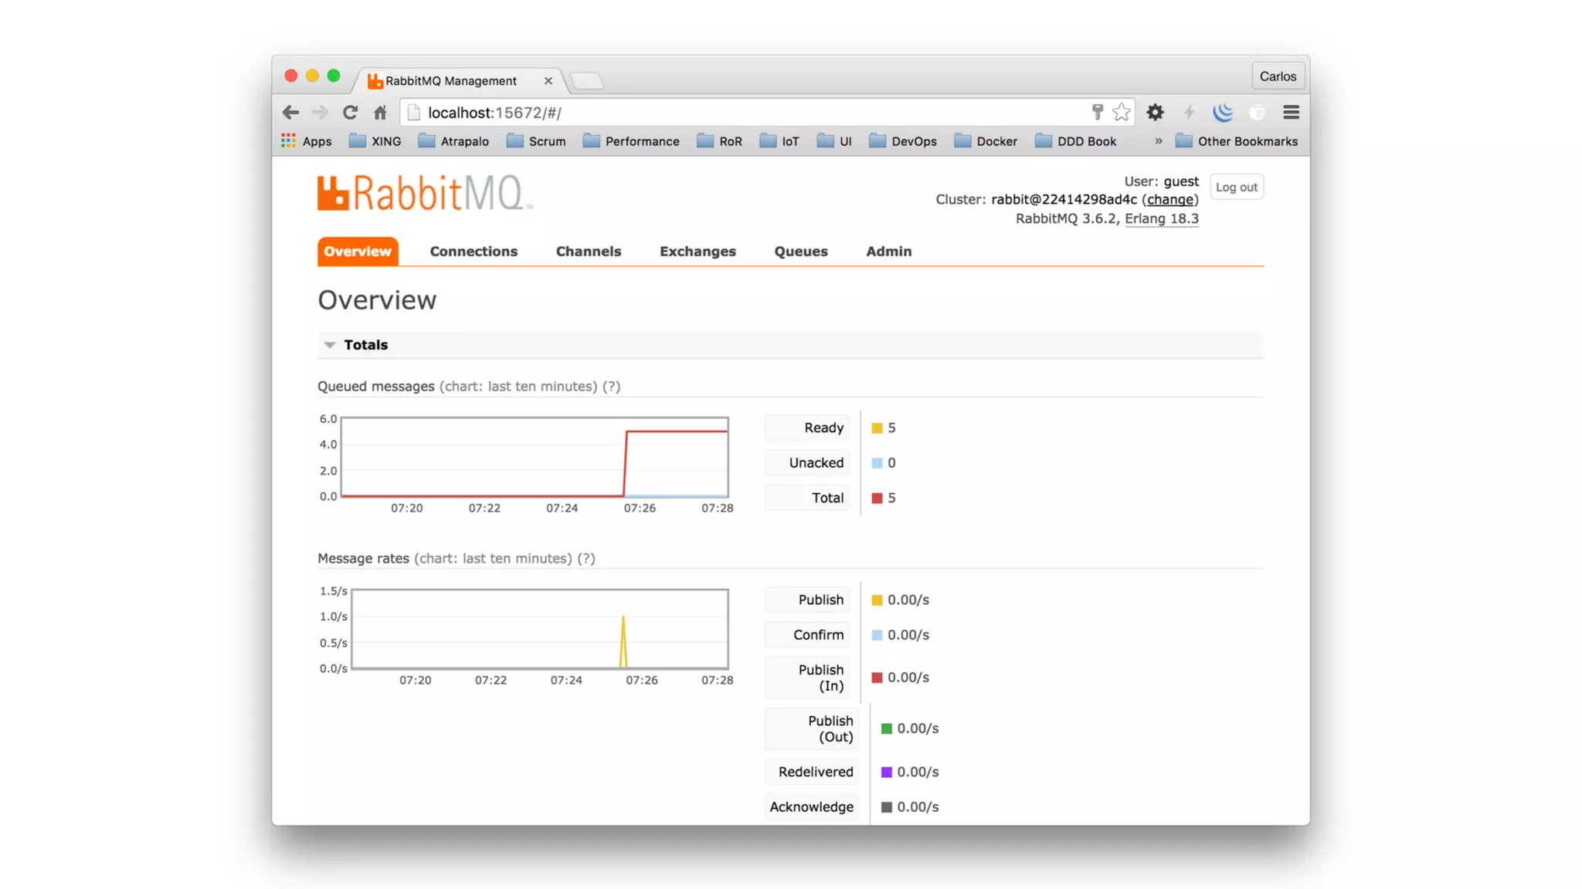Screen dimensions: 1582x889
Task: Go to the Connections tab
Action: (473, 252)
